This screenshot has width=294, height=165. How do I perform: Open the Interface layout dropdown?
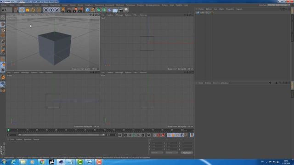(279, 5)
